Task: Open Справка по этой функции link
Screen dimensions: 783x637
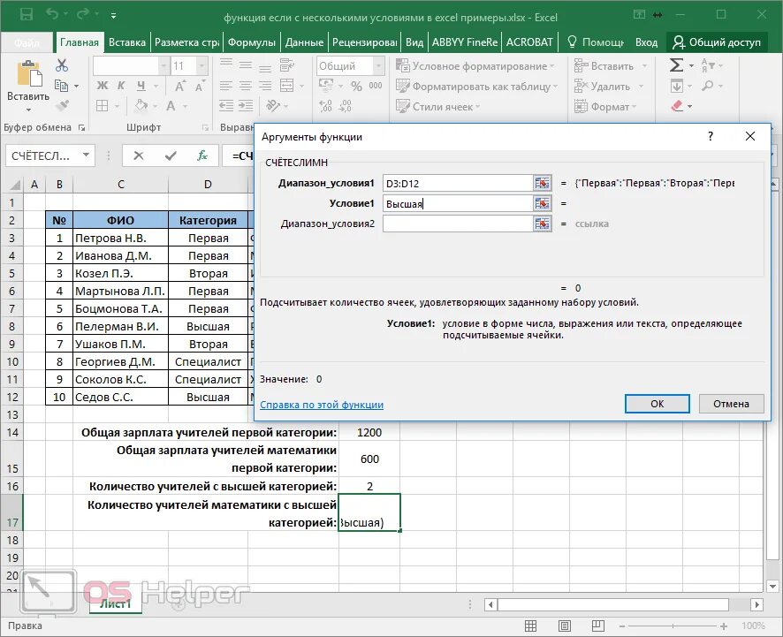Action: point(322,405)
